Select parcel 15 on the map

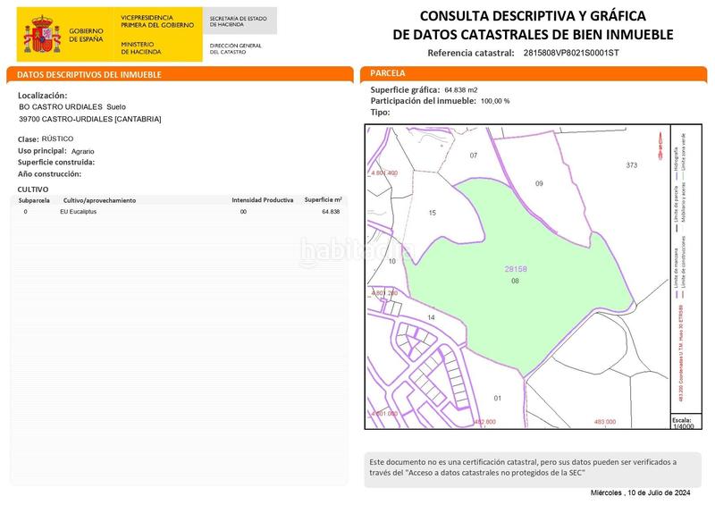pos(432,213)
